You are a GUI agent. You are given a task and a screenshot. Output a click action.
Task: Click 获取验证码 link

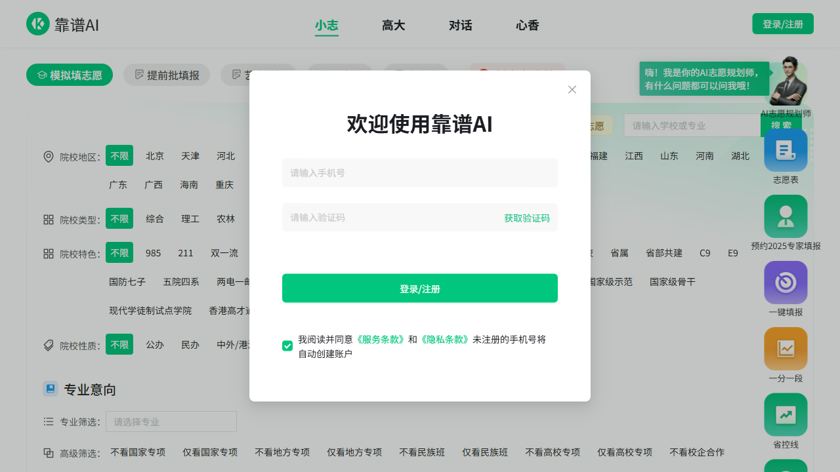[x=526, y=218]
